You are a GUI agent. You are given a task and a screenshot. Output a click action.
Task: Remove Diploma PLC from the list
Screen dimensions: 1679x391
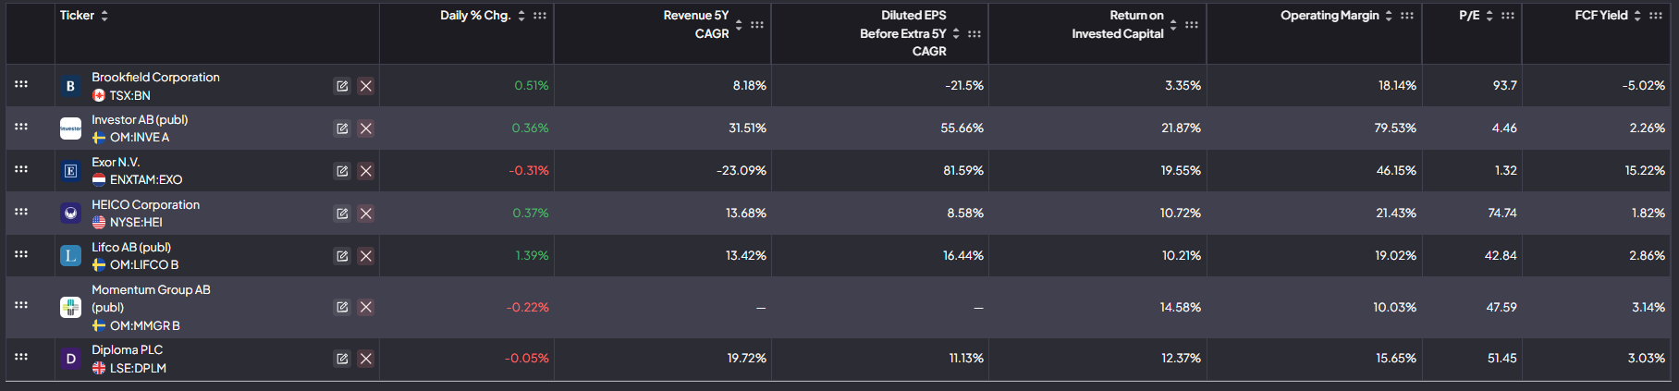coord(366,359)
